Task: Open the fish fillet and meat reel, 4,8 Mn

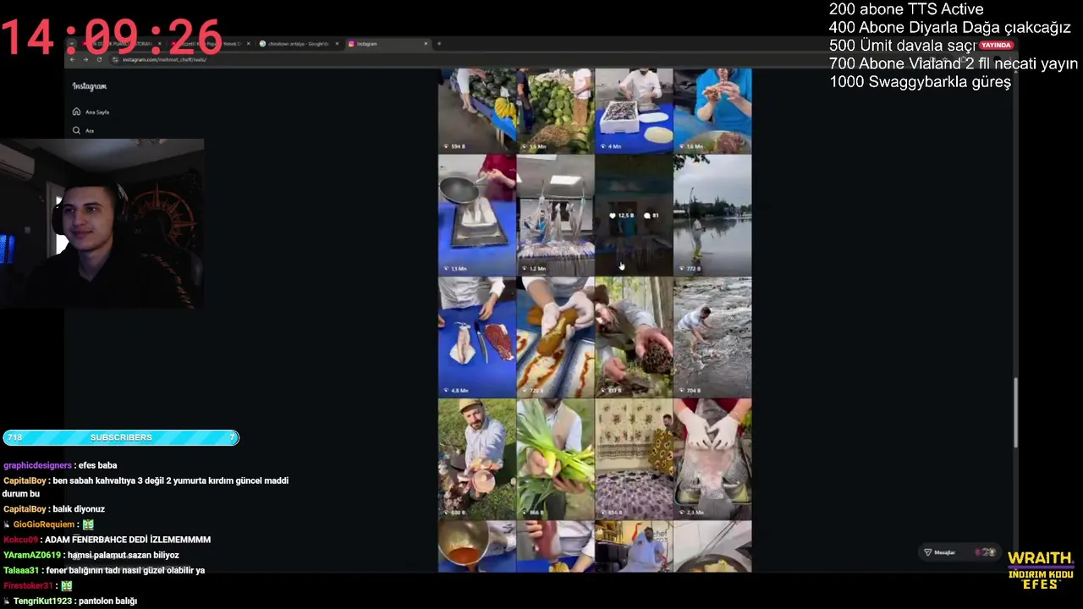Action: [476, 337]
